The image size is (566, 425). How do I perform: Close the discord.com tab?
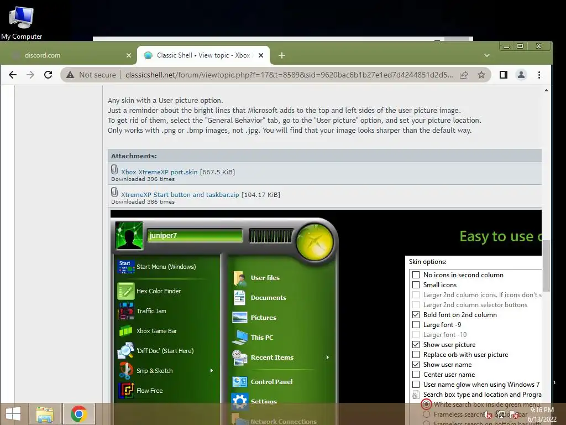click(129, 55)
